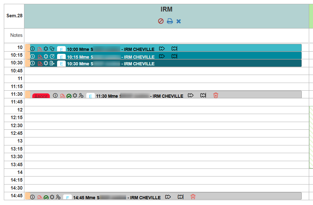Click the 13:30 time label
The width and height of the screenshot is (313, 205).
[17, 157]
